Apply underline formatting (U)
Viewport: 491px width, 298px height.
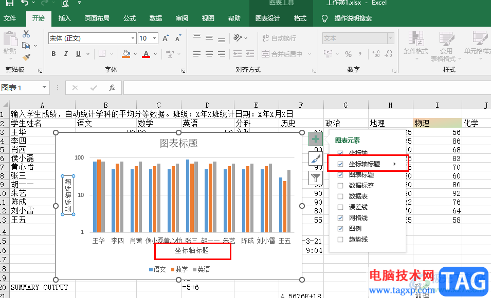[x=78, y=54]
